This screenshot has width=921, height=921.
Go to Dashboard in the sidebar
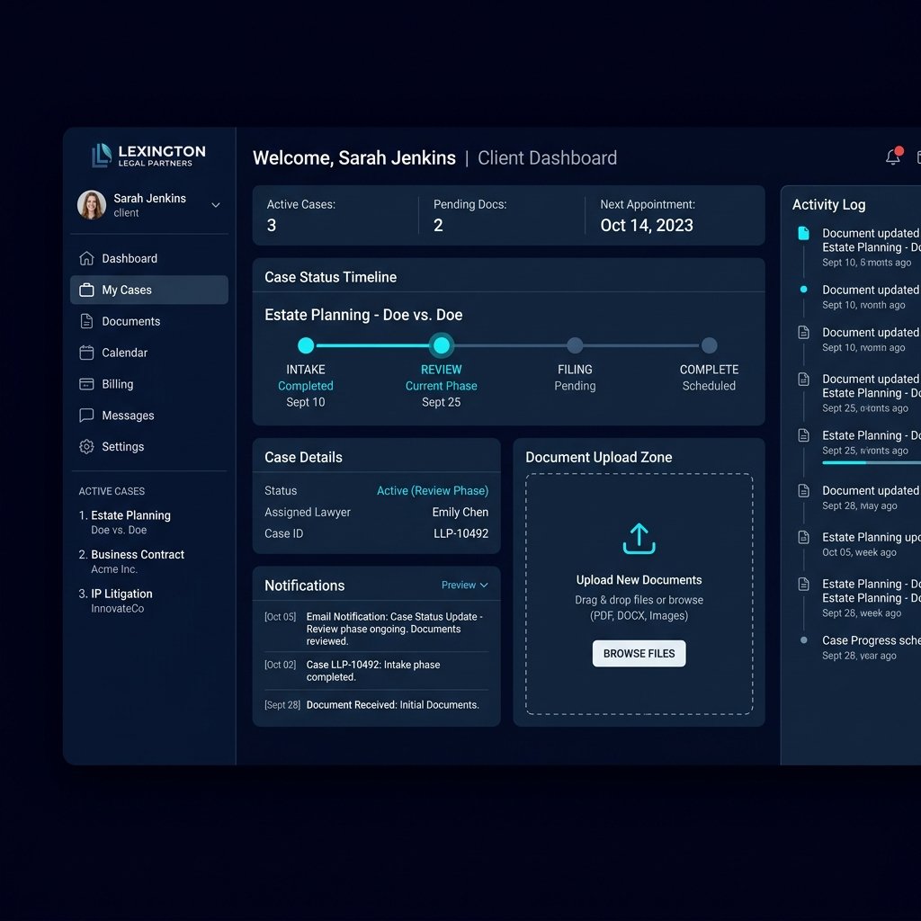point(149,258)
